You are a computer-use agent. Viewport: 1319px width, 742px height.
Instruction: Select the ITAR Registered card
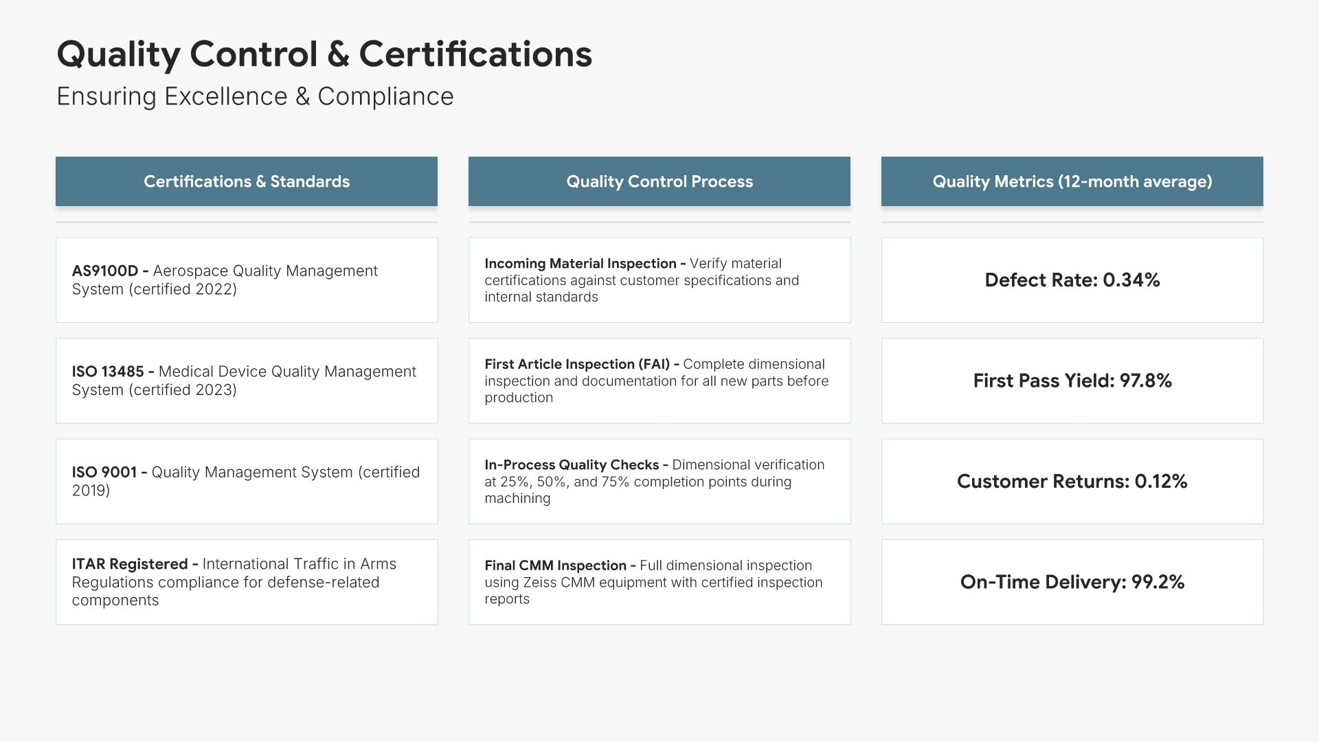[x=247, y=582]
